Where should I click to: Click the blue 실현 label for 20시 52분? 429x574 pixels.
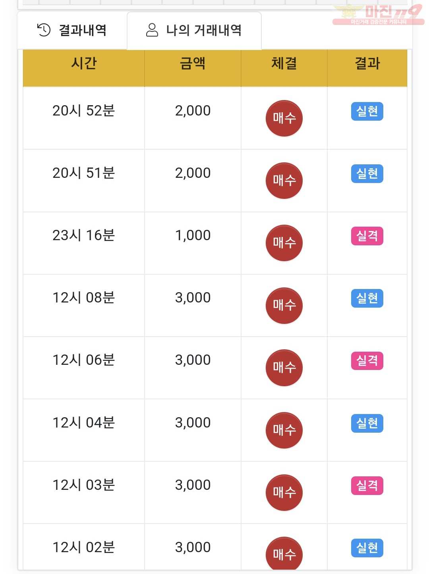pos(367,111)
